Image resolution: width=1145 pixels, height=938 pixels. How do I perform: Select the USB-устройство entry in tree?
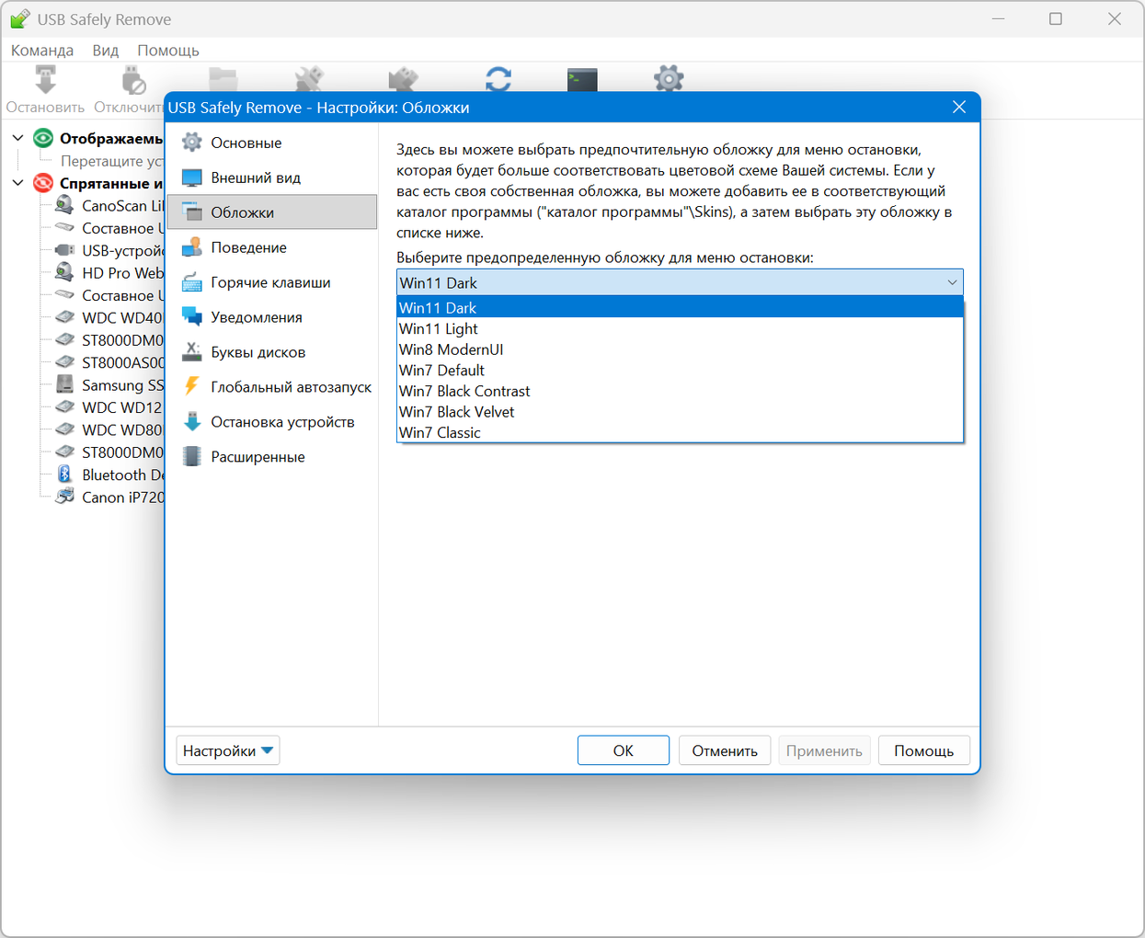click(x=122, y=250)
